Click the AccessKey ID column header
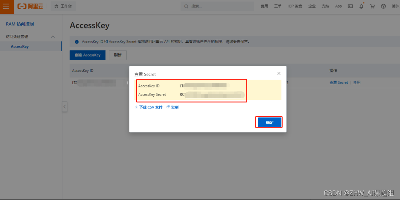Screen dimensions: 400x200 [x=83, y=71]
